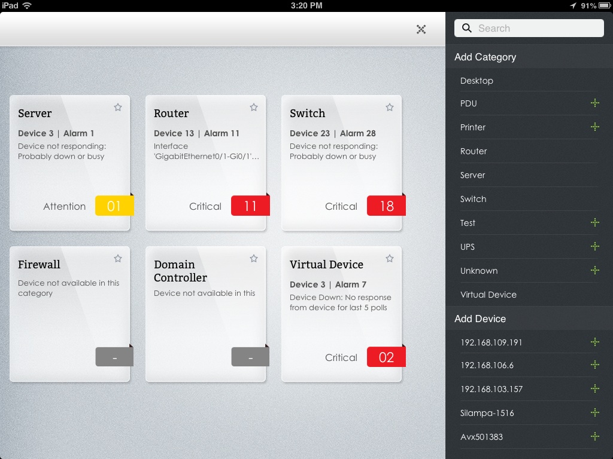
Task: Tap the Add Category header
Action: (x=529, y=57)
